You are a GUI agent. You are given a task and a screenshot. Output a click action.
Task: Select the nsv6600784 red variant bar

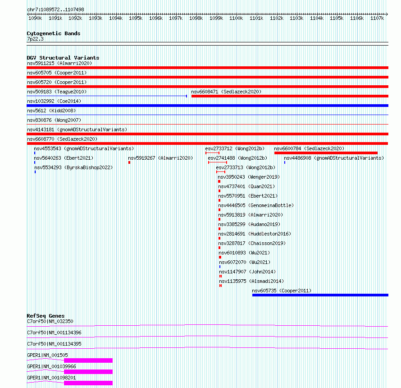click(326, 153)
